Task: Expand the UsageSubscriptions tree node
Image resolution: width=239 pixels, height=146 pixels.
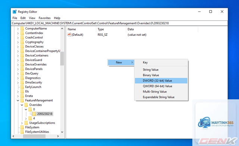Action: click(x=22, y=123)
